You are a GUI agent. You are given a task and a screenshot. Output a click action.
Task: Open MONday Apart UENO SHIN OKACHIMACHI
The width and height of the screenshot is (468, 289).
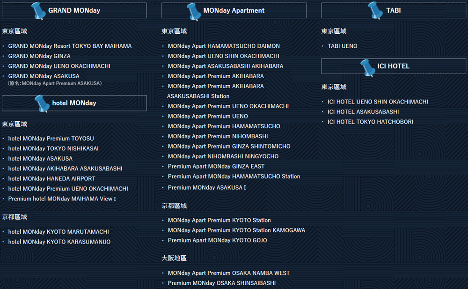point(224,56)
